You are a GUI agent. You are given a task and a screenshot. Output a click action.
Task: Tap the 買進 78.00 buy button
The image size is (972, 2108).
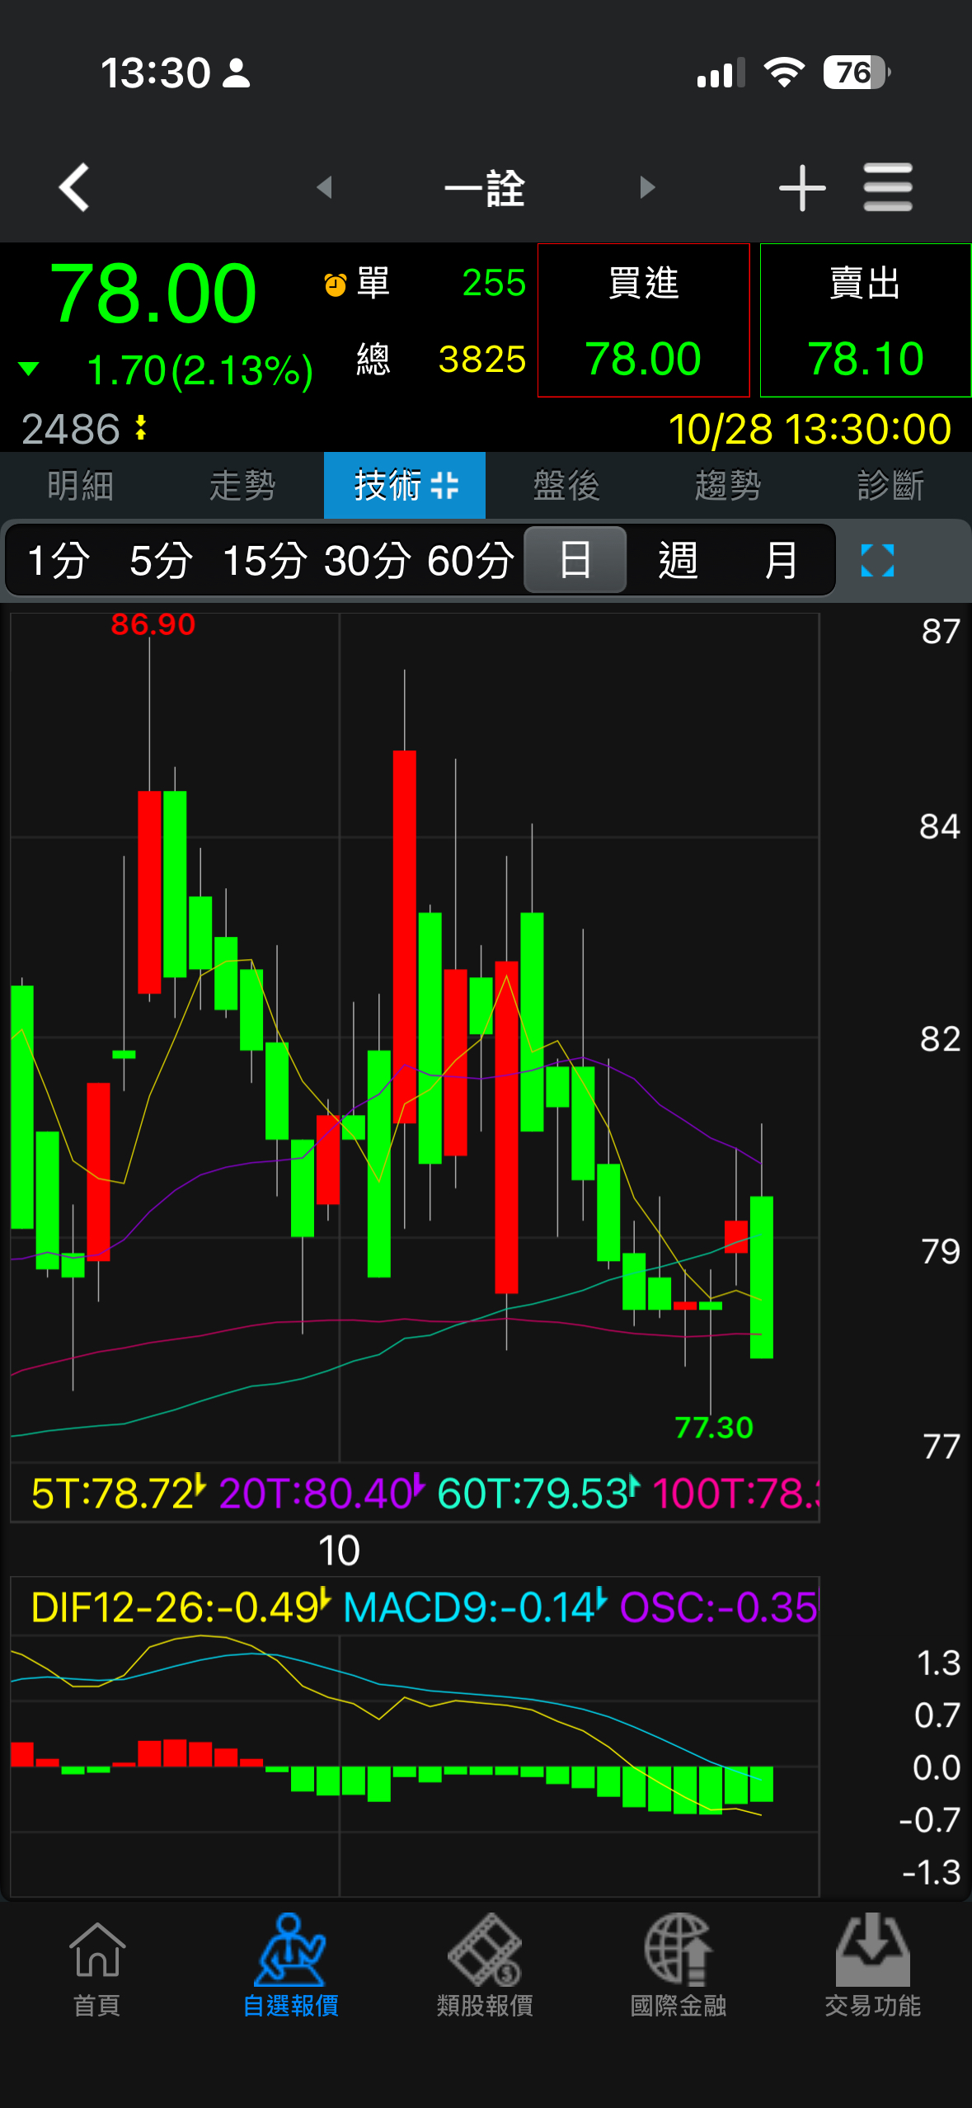pos(643,320)
